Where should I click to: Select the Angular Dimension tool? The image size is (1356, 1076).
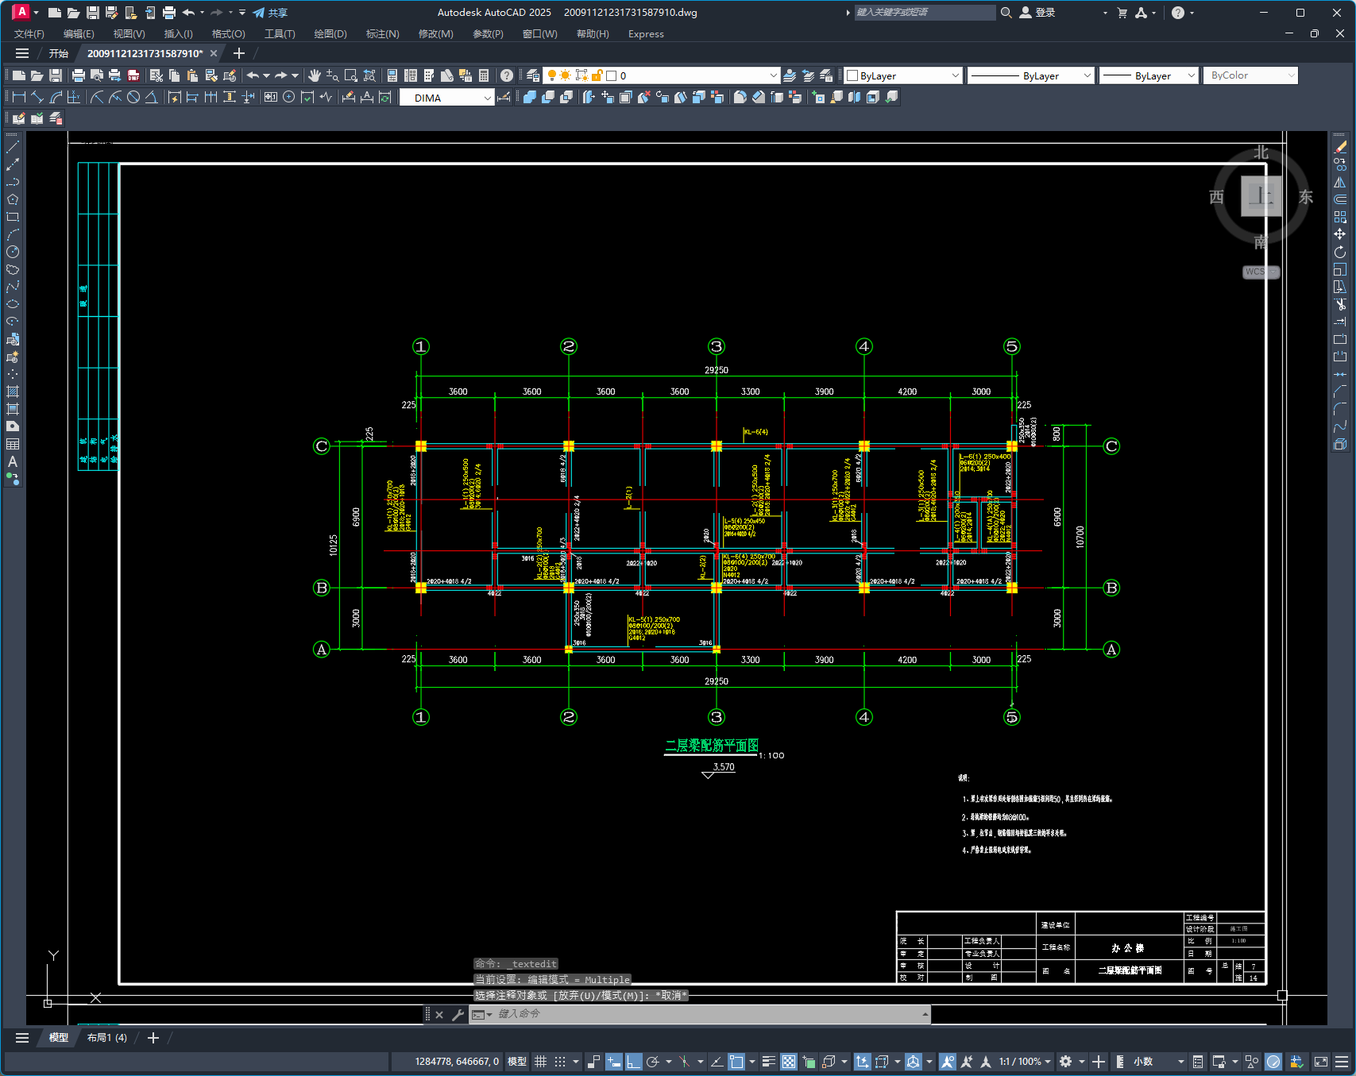click(x=151, y=97)
